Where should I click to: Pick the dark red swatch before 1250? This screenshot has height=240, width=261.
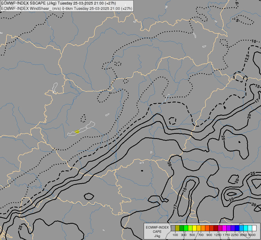coord(216,228)
